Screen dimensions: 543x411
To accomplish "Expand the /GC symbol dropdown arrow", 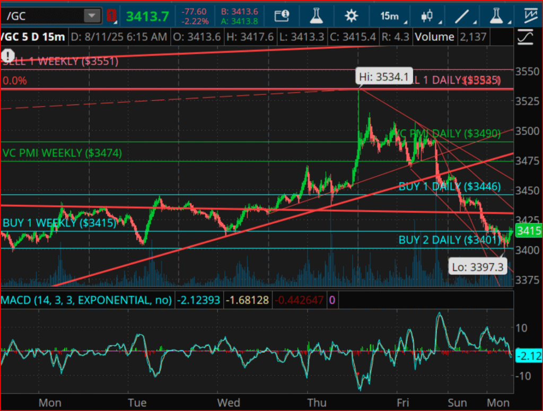I will click(92, 15).
